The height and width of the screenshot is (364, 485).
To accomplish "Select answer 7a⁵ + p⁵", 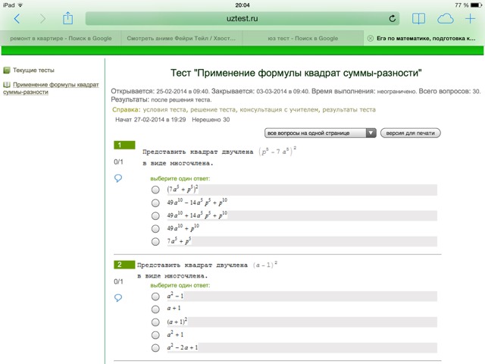I will 155,241.
